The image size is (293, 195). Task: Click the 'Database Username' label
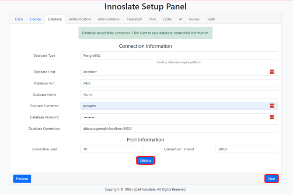44,106
